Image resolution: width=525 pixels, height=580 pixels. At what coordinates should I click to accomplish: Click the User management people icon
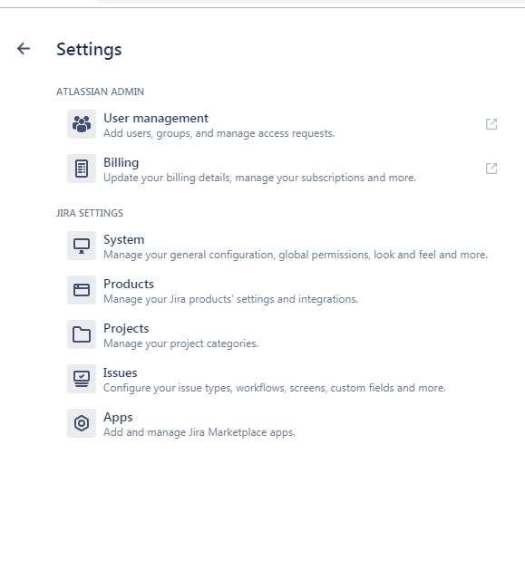tap(82, 124)
